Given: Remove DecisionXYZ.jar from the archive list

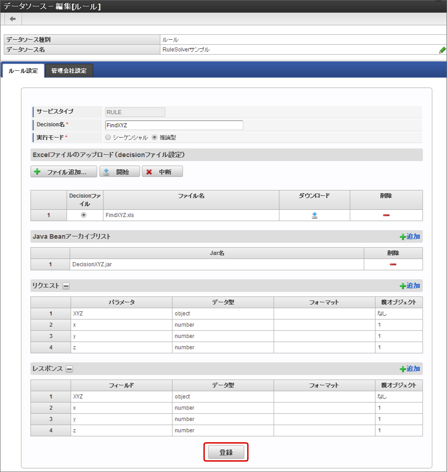Looking at the screenshot, I should (393, 264).
